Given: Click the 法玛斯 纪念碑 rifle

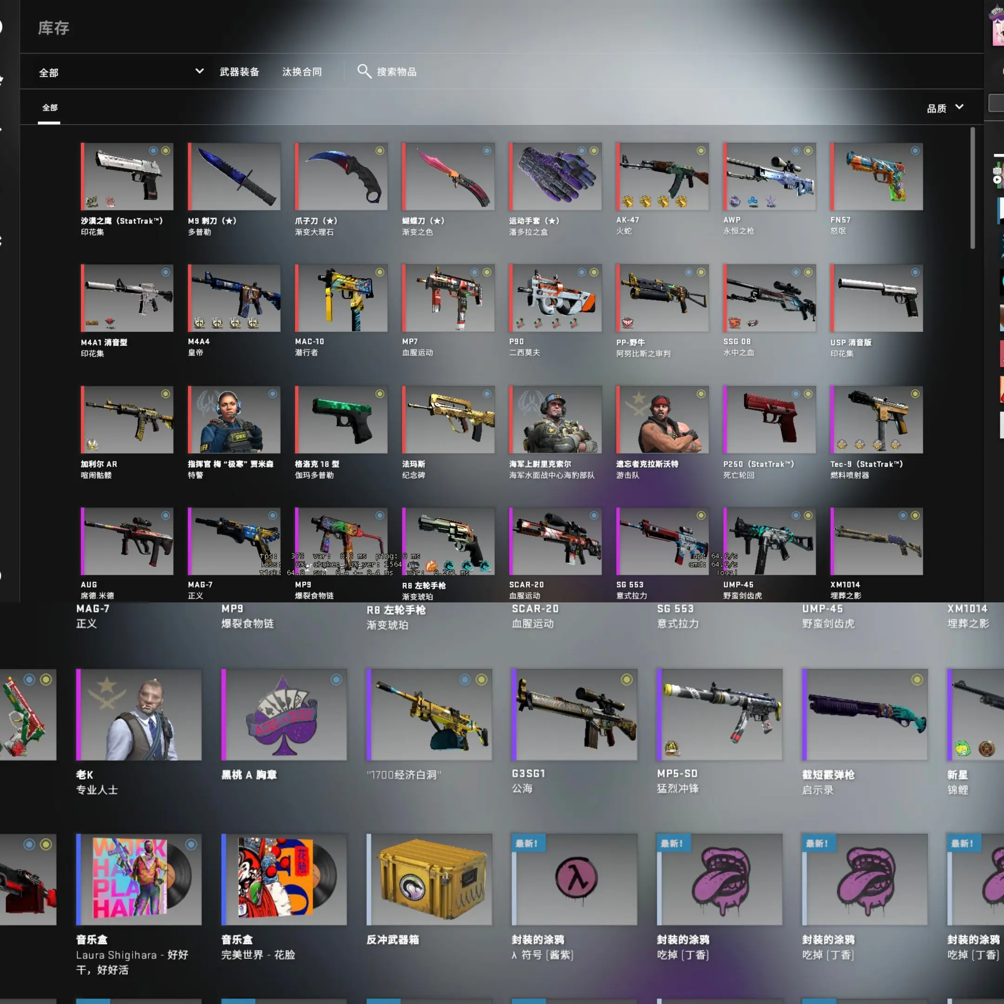Looking at the screenshot, I should click(x=449, y=420).
